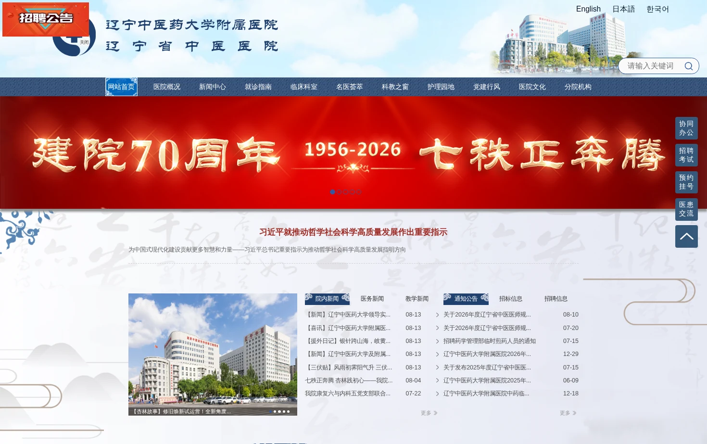Open the 招聘公告 banner
Viewport: 707px width, 444px height.
(x=46, y=19)
